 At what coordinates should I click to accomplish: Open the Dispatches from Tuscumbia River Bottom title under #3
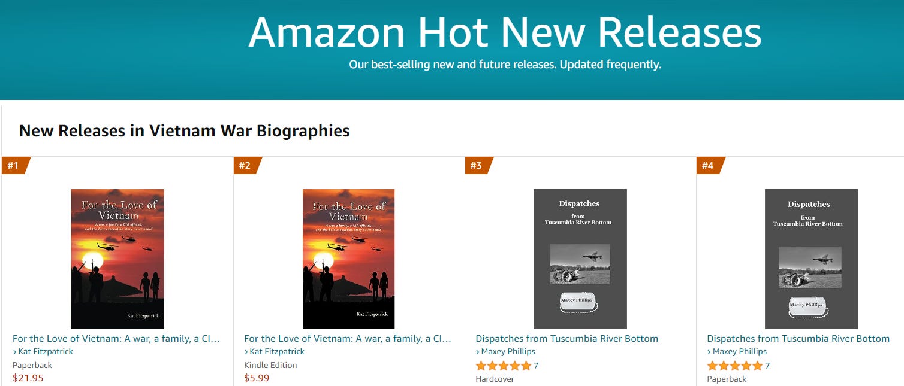567,339
